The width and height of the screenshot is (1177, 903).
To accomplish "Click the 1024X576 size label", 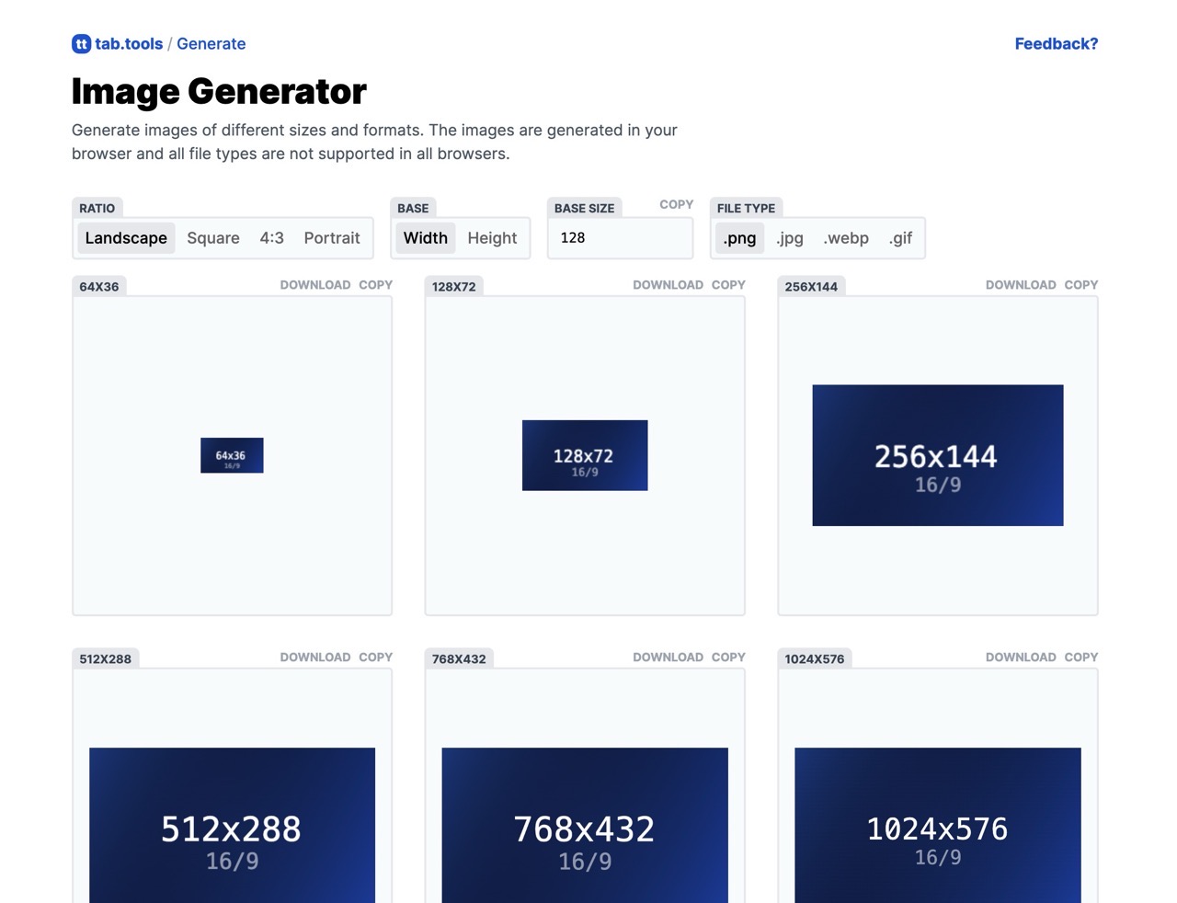I will 815,659.
